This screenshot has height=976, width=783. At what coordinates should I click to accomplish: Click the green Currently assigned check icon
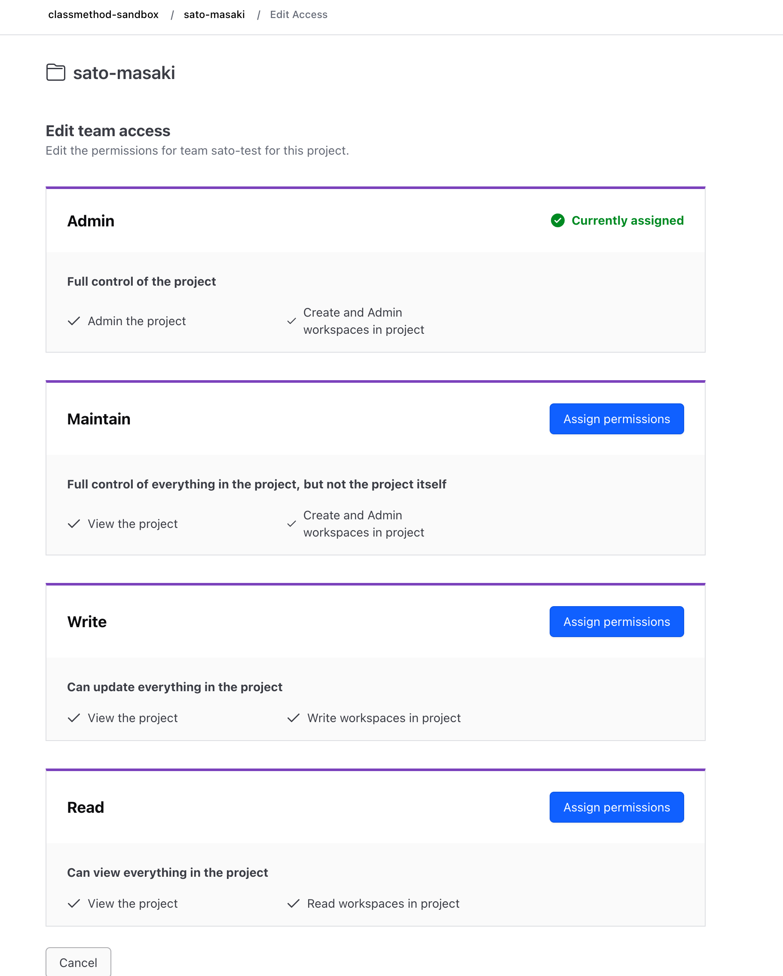557,220
